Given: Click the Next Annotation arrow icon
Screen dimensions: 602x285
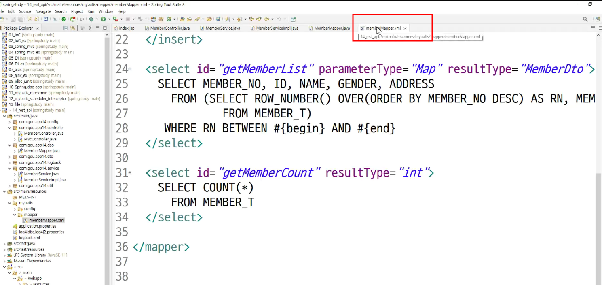Looking at the screenshot, I should 227,19.
